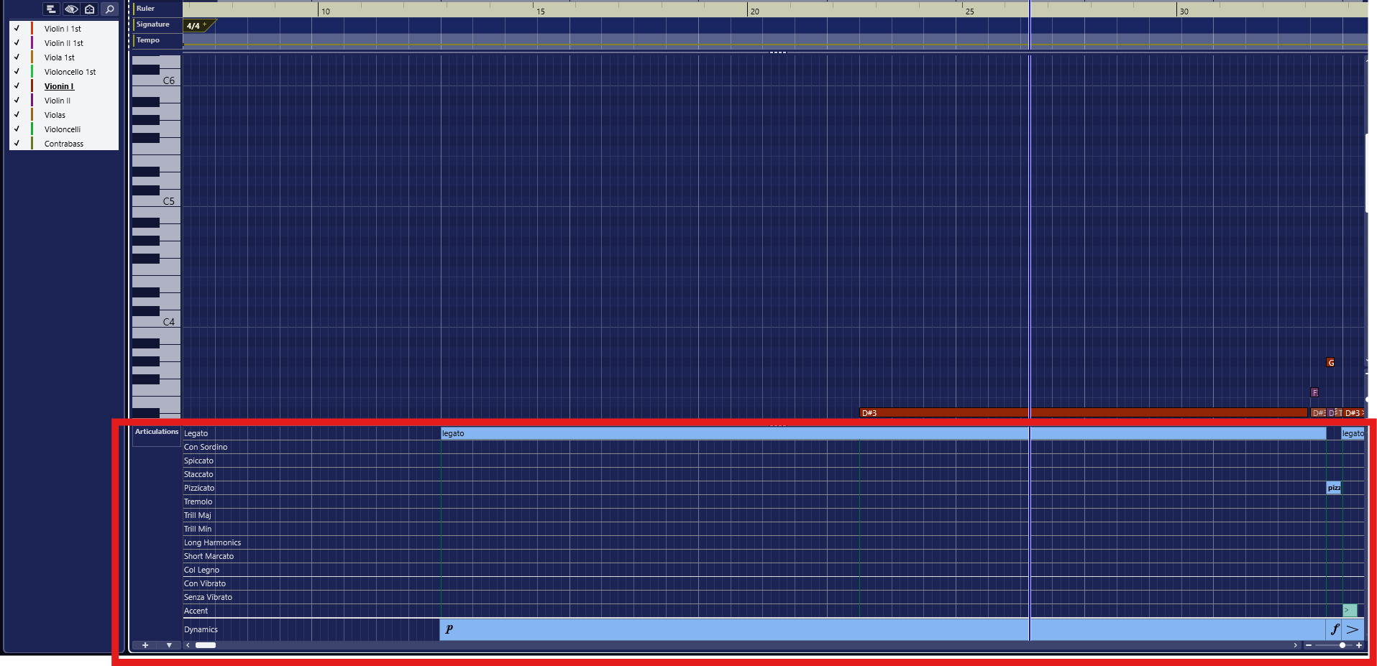1377x666 pixels.
Task: Select the pizz articulation event
Action: point(1334,488)
